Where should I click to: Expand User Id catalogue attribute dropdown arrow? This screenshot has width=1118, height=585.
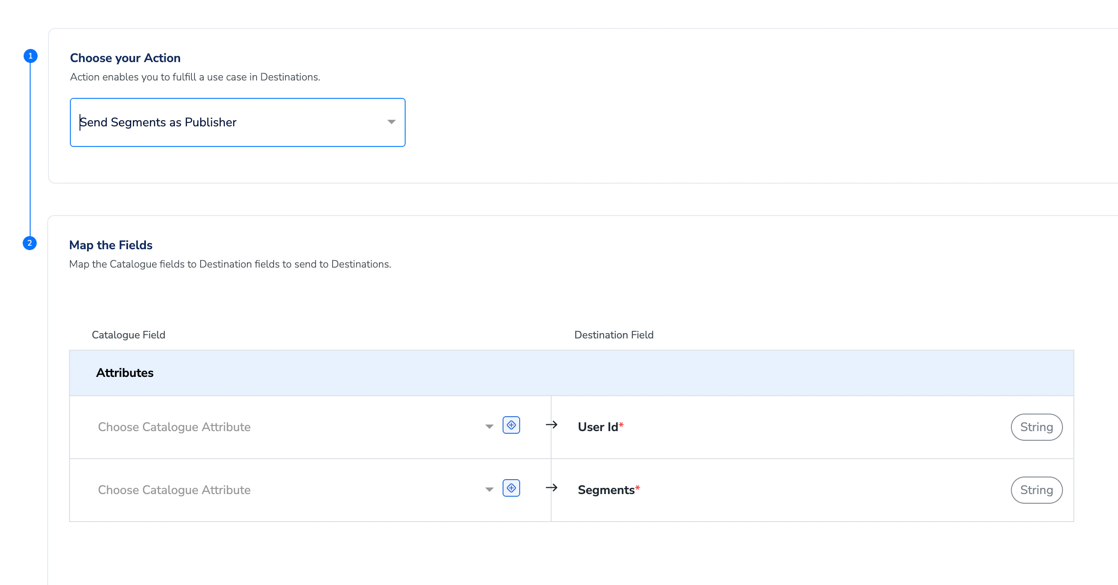point(489,427)
